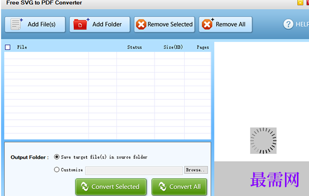This screenshot has height=196, width=309.
Task: Open the HELP question mark icon
Action: (x=288, y=24)
